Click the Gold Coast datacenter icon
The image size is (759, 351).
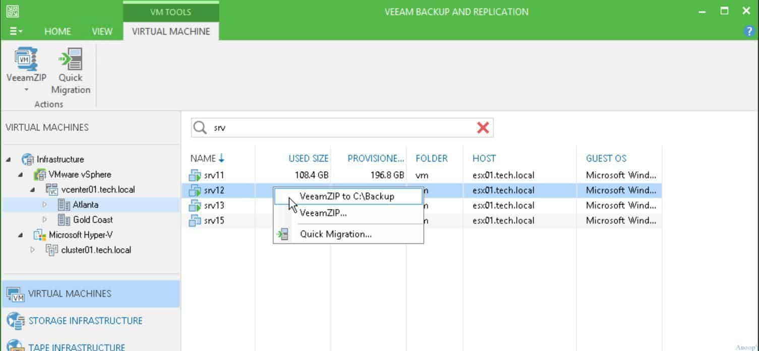point(64,220)
